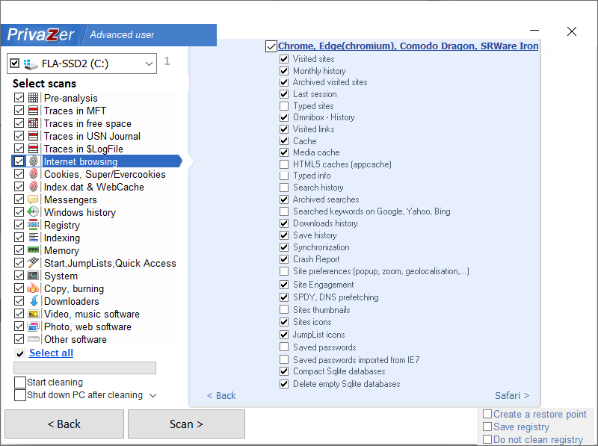
Task: Open the Select all link
Action: pyautogui.click(x=51, y=353)
